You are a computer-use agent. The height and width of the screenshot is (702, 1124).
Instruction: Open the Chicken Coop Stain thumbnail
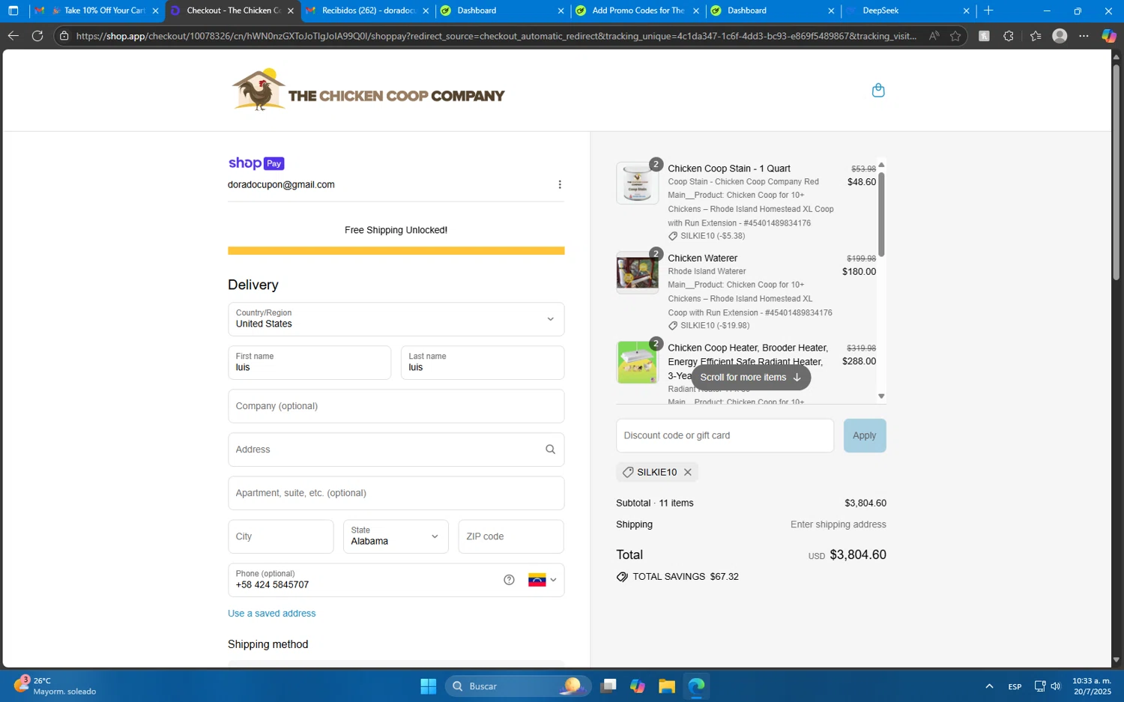[638, 183]
